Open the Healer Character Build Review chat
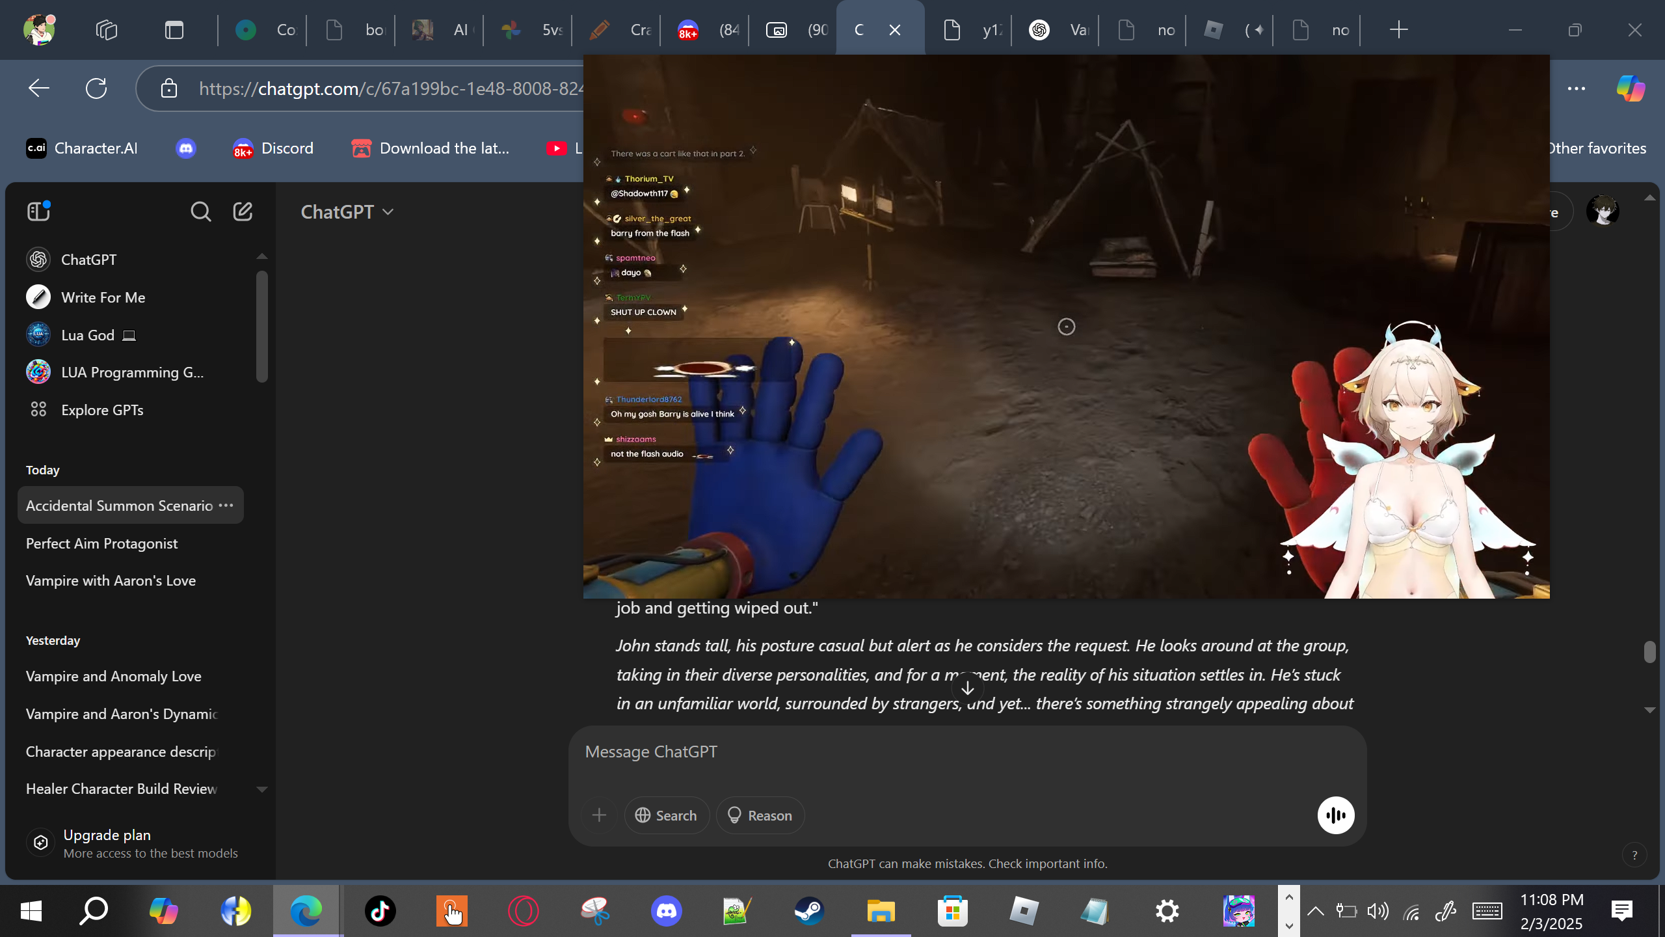 coord(130,789)
